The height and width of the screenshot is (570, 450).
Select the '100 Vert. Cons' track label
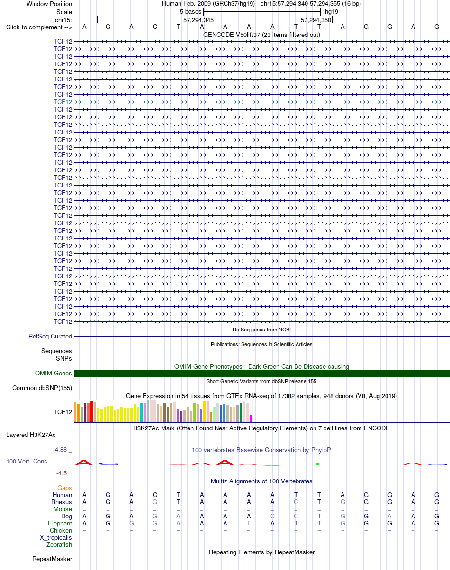[x=27, y=461]
